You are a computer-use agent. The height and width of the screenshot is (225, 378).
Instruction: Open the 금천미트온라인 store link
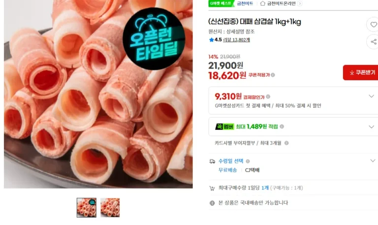click(282, 3)
